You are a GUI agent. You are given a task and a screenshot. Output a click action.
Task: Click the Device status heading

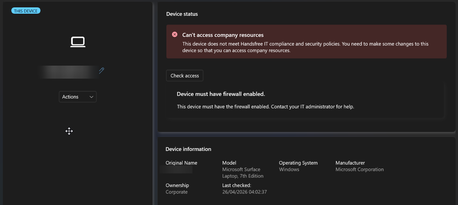[182, 14]
